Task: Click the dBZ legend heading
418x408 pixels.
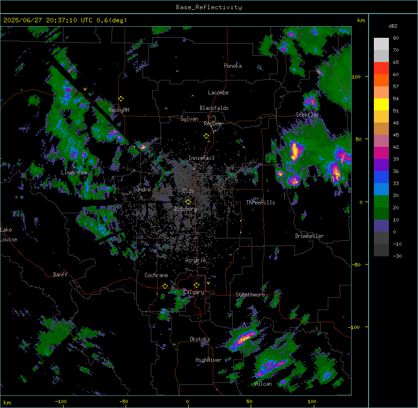Action: (393, 26)
